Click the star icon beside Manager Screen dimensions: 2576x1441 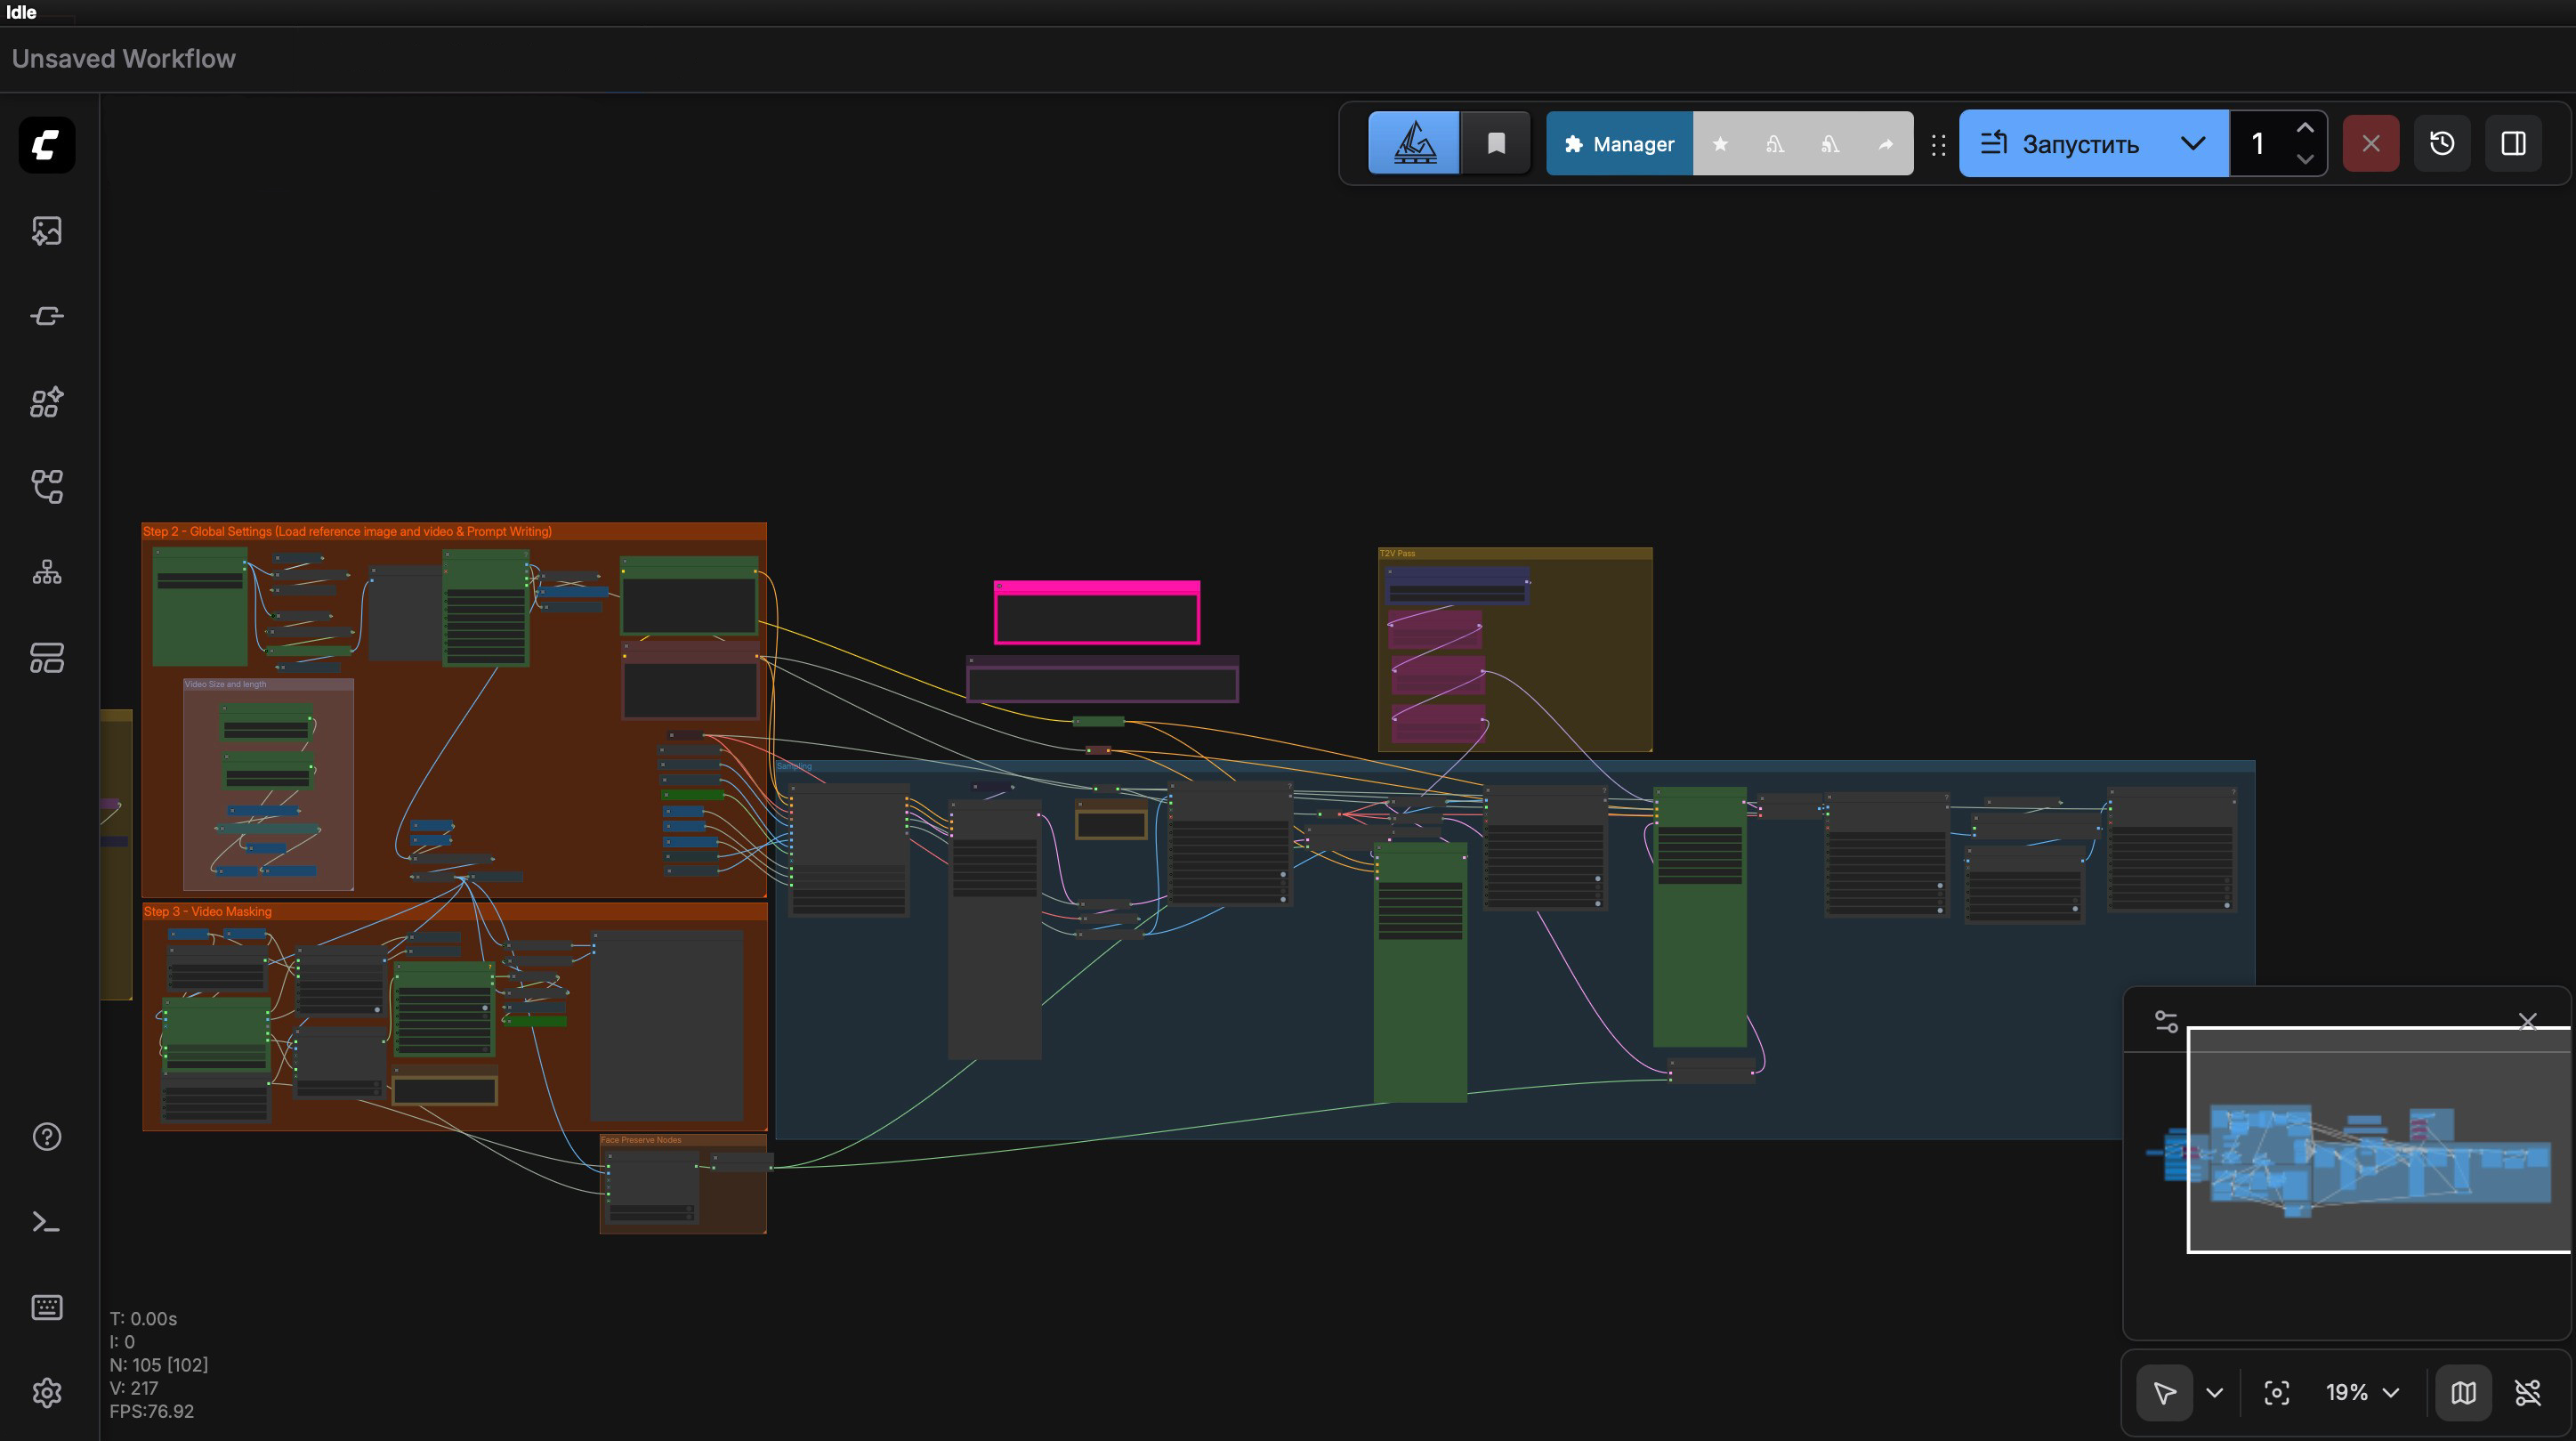pos(1720,144)
